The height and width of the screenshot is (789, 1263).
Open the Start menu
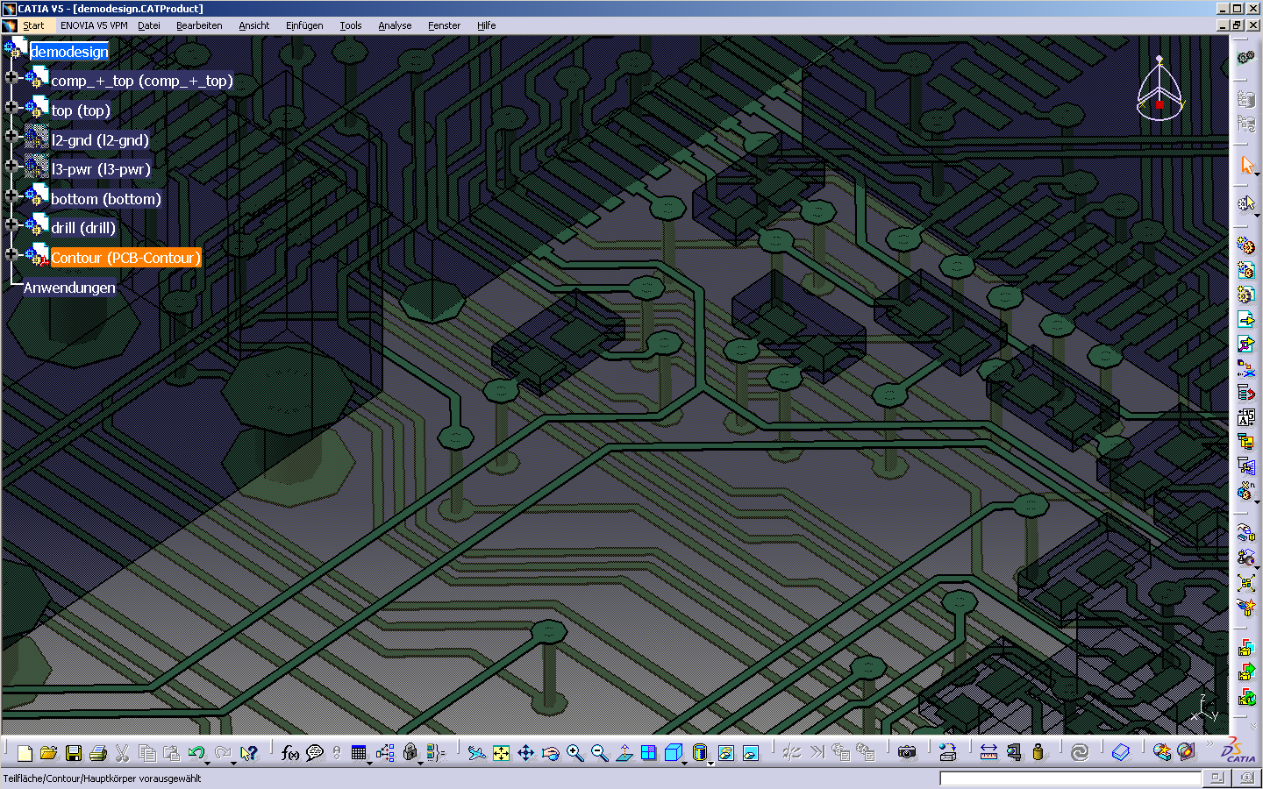click(33, 25)
